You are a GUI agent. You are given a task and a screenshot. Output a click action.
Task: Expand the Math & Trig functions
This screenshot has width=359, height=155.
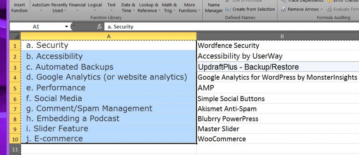coord(169,8)
